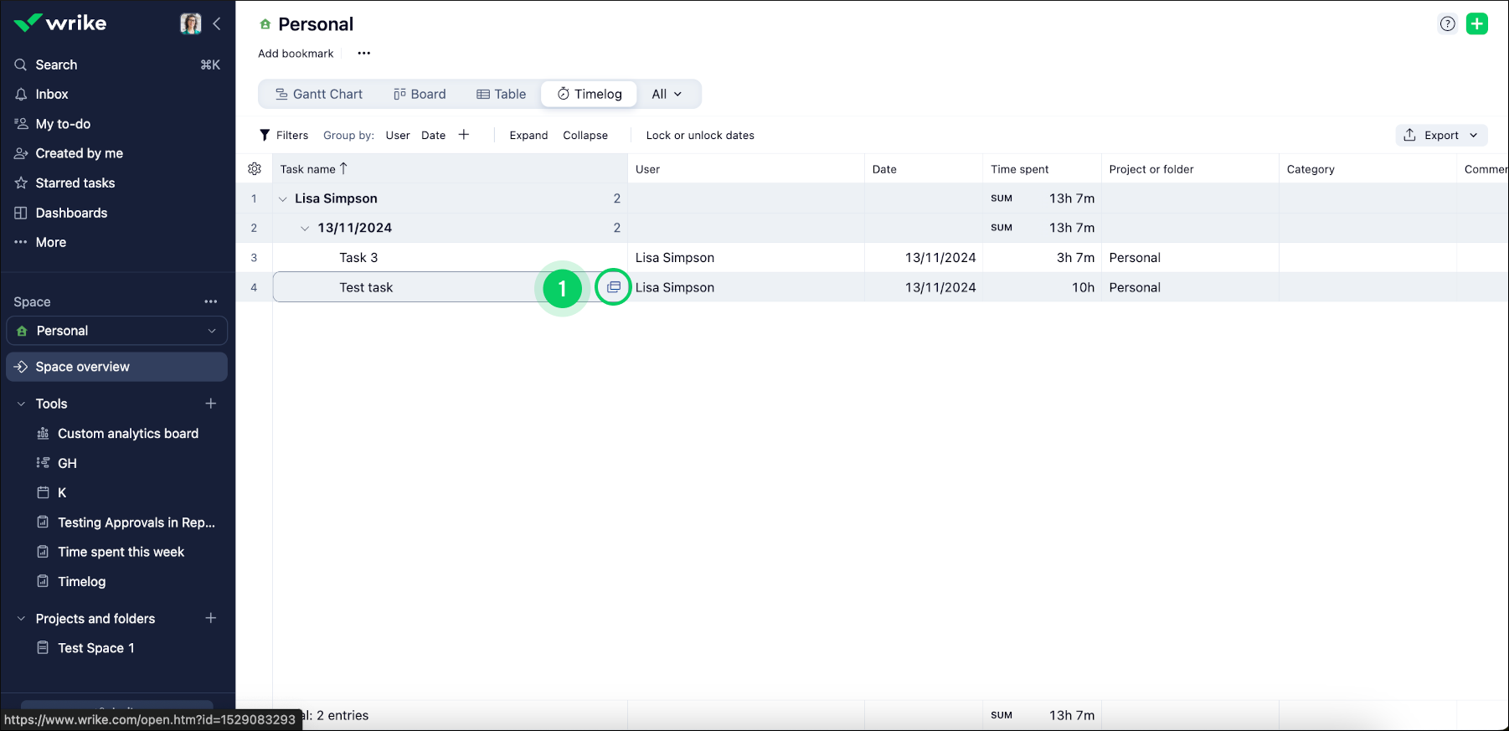Click the green plus create button
The height and width of the screenshot is (731, 1509).
pos(1477,23)
